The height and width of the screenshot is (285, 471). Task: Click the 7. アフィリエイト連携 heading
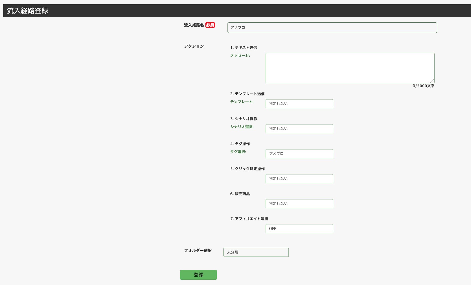pyautogui.click(x=249, y=219)
